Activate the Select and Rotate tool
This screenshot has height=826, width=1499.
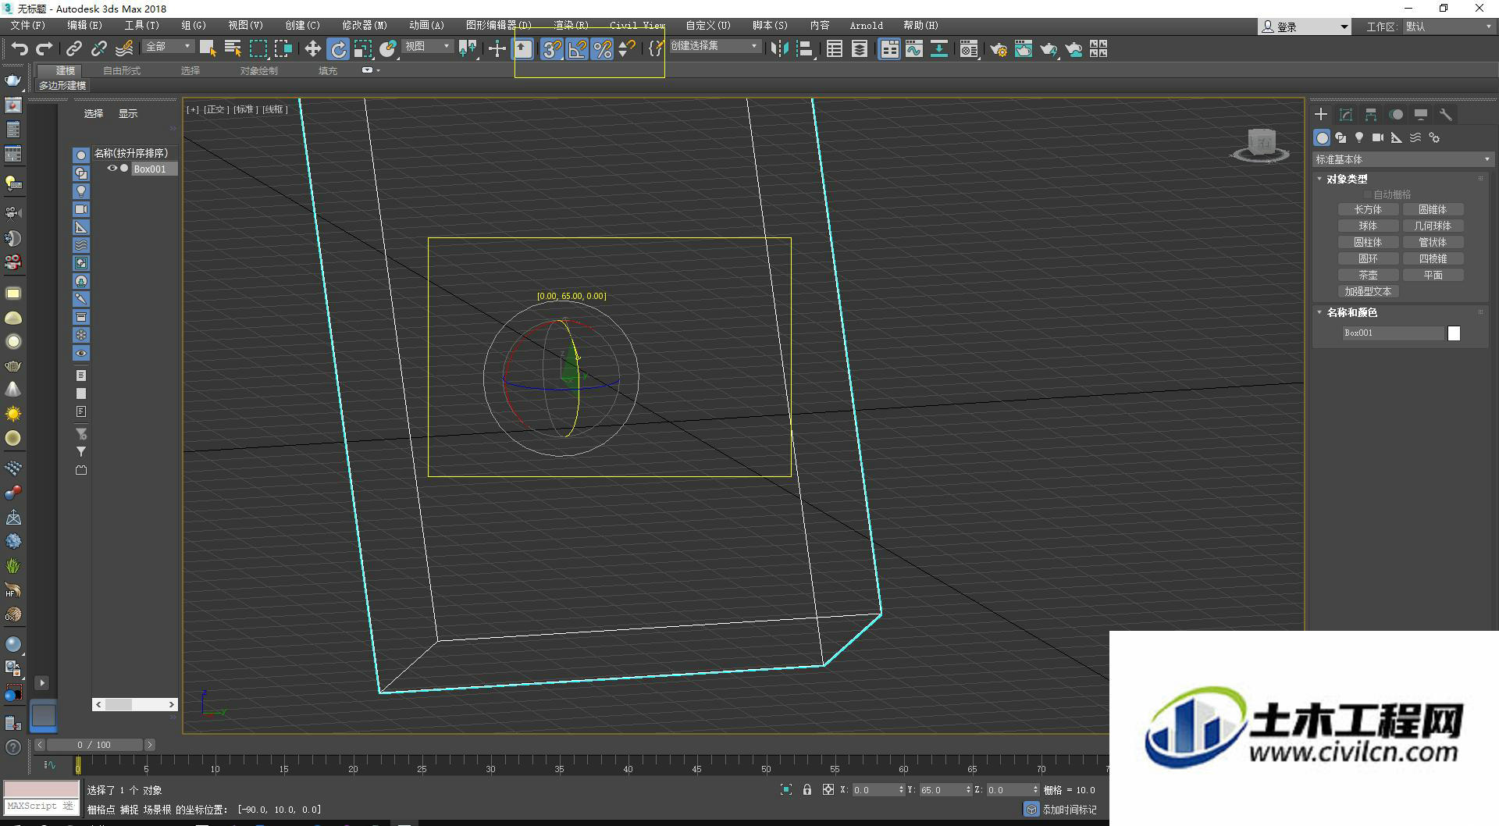[337, 49]
